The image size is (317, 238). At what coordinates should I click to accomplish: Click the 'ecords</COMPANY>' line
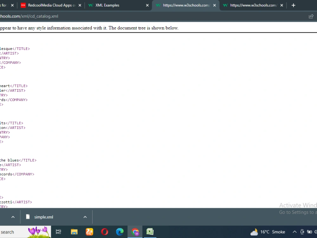pos(17,174)
